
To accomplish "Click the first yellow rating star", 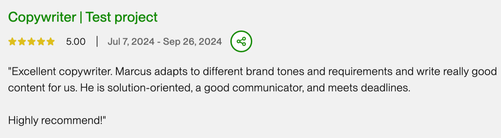I will [12, 42].
